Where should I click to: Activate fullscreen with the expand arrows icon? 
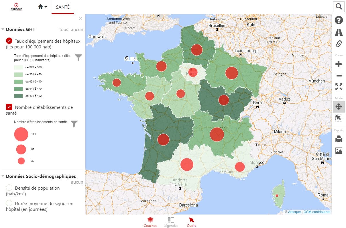coord(339,87)
